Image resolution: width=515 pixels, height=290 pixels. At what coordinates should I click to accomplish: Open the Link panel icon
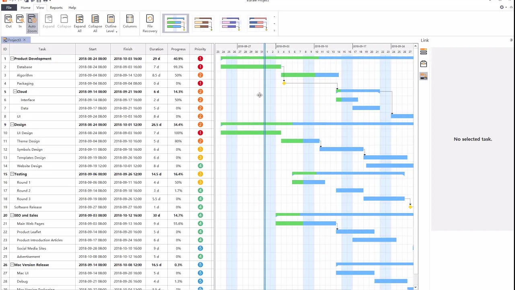point(424,76)
